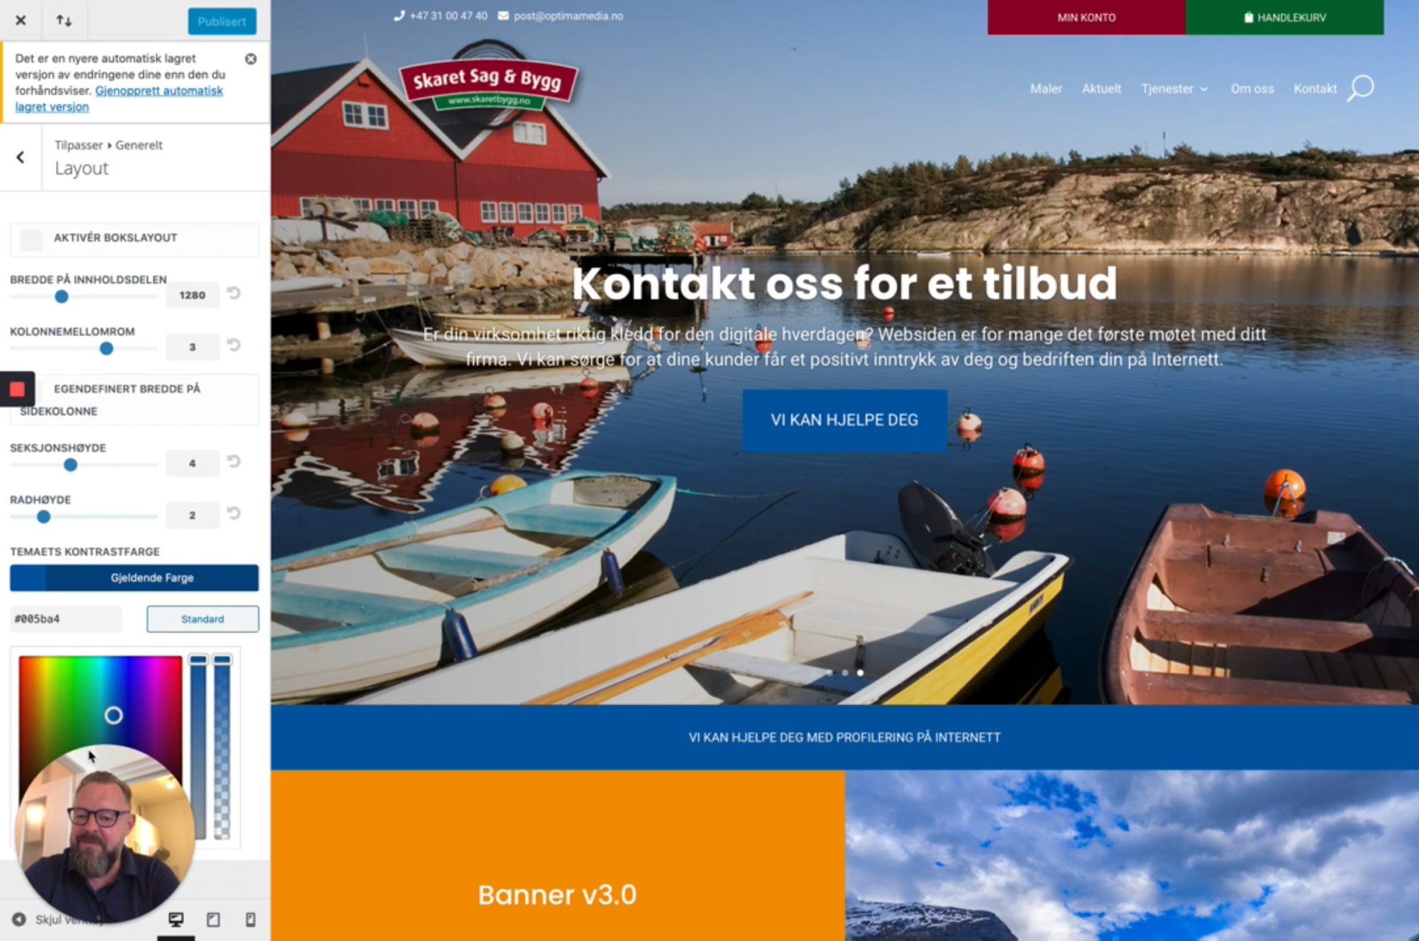Image resolution: width=1419 pixels, height=941 pixels.
Task: Enable the Aktivér bokslayout checkbox
Action: point(31,239)
